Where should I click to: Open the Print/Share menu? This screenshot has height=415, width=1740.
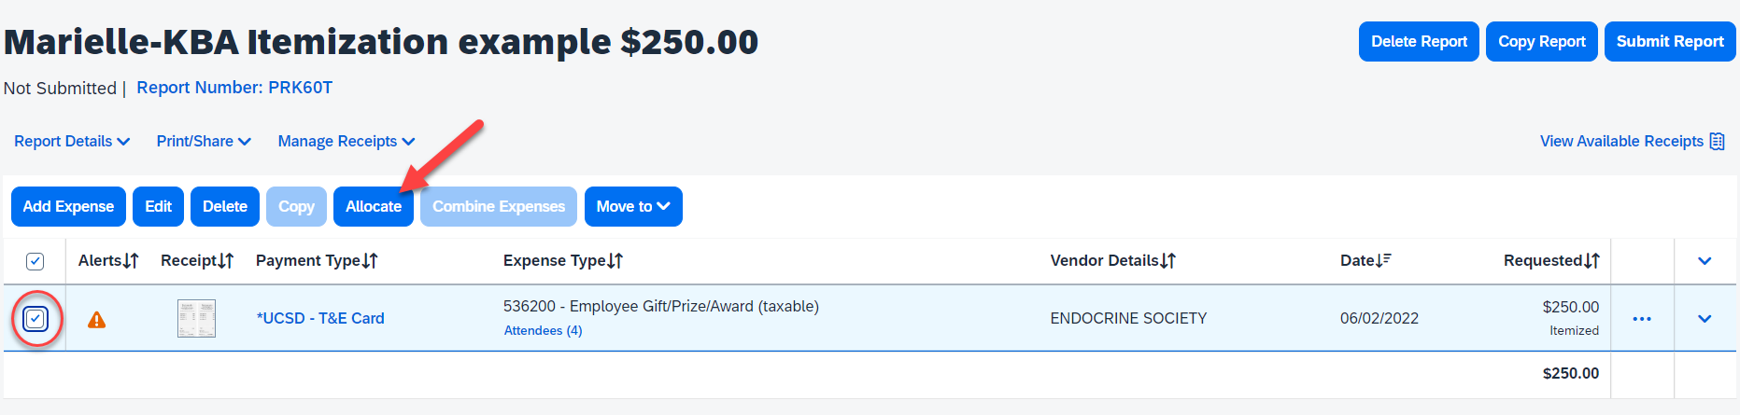(204, 142)
